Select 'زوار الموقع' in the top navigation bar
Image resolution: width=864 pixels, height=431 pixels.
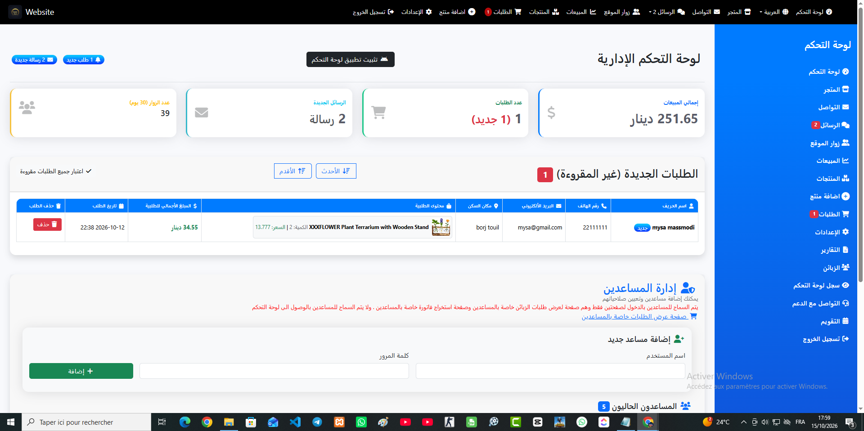point(622,12)
